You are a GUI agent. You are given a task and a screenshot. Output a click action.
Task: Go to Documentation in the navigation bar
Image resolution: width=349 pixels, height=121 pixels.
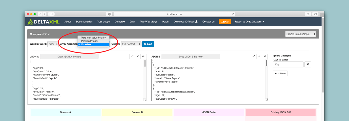click(84, 22)
